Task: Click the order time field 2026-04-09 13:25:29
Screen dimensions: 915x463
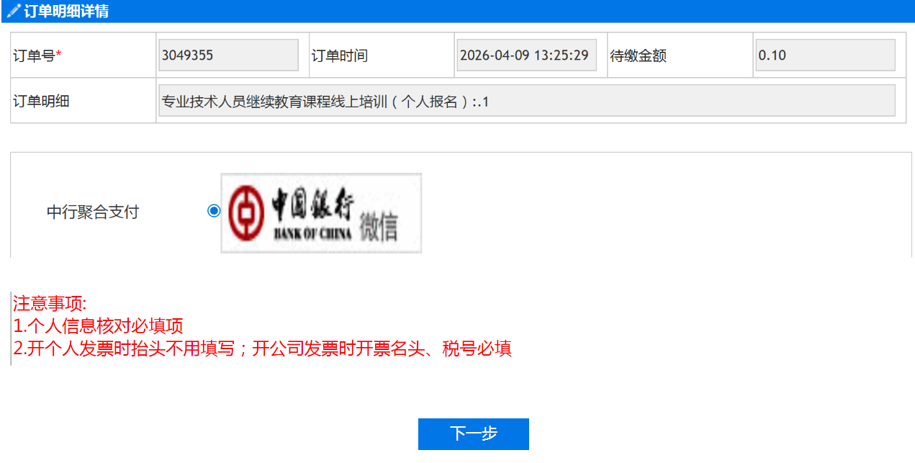Action: point(527,55)
